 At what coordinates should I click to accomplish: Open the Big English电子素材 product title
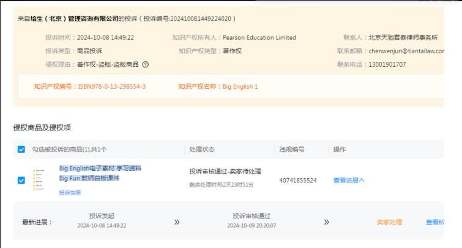click(100, 168)
